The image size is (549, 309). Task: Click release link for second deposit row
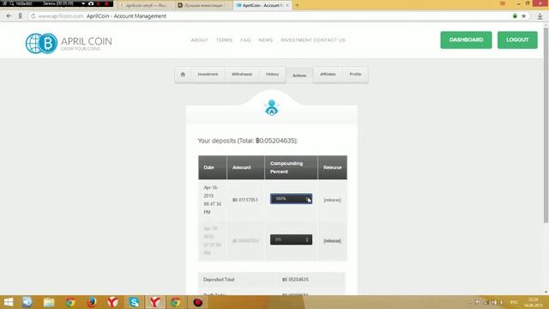332,240
